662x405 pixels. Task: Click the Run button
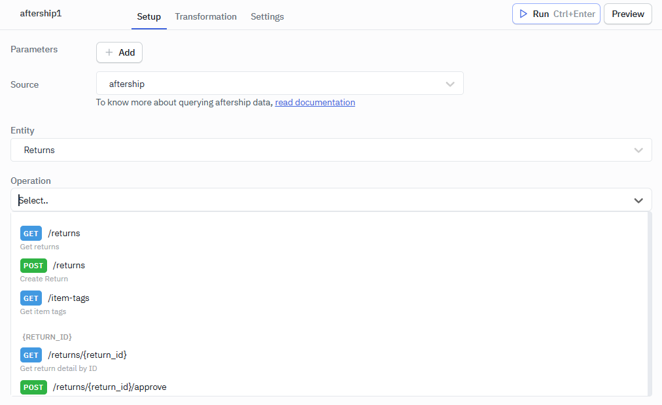pyautogui.click(x=556, y=14)
